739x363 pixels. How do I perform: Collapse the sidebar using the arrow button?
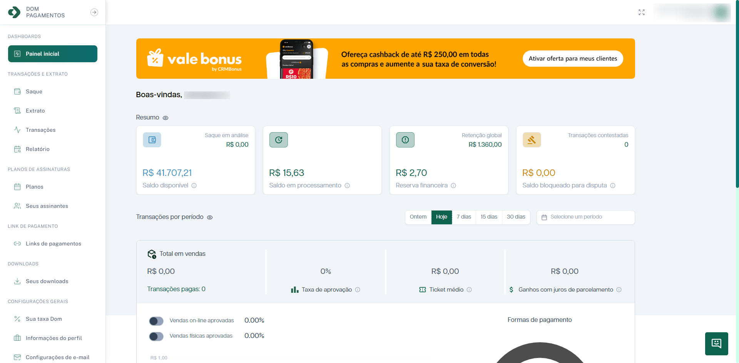[x=94, y=12]
